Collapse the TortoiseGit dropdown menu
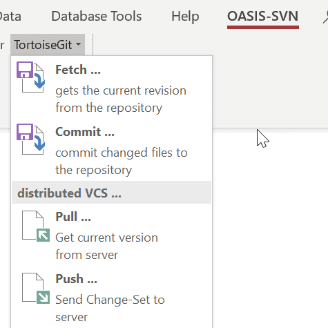Screen dimensions: 328x328 point(48,45)
